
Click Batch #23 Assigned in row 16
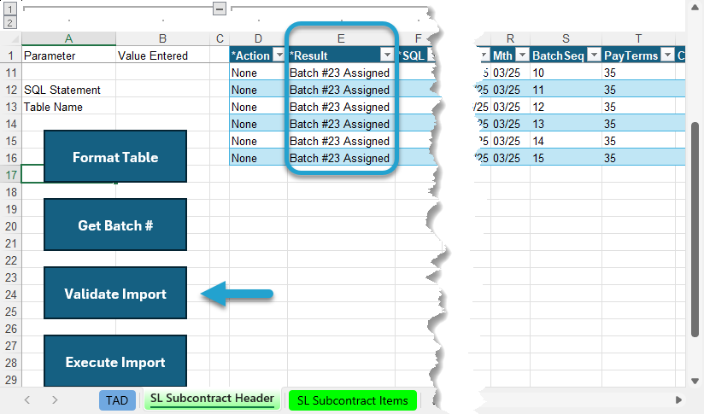[x=341, y=158]
